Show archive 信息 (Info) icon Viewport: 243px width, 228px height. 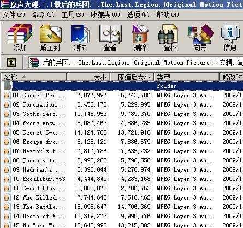tap(230, 38)
